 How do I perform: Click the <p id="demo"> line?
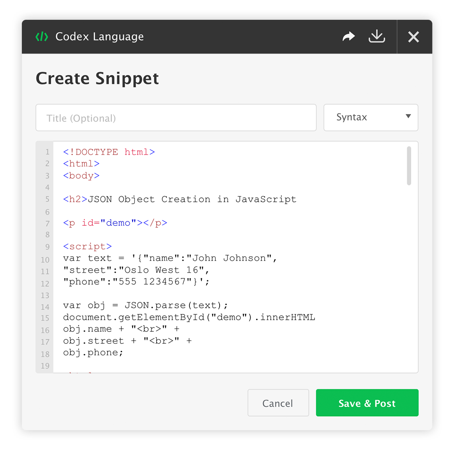pos(115,223)
